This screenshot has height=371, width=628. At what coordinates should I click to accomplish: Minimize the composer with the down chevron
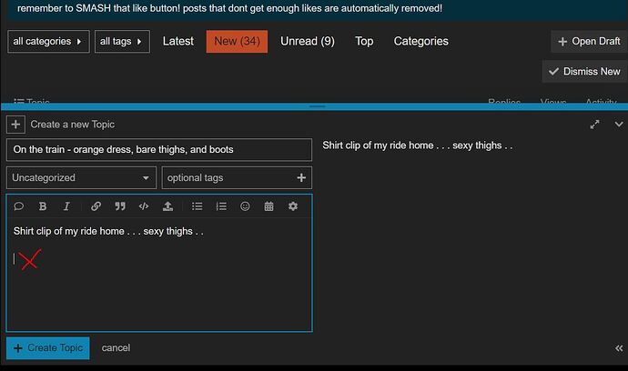coord(619,125)
